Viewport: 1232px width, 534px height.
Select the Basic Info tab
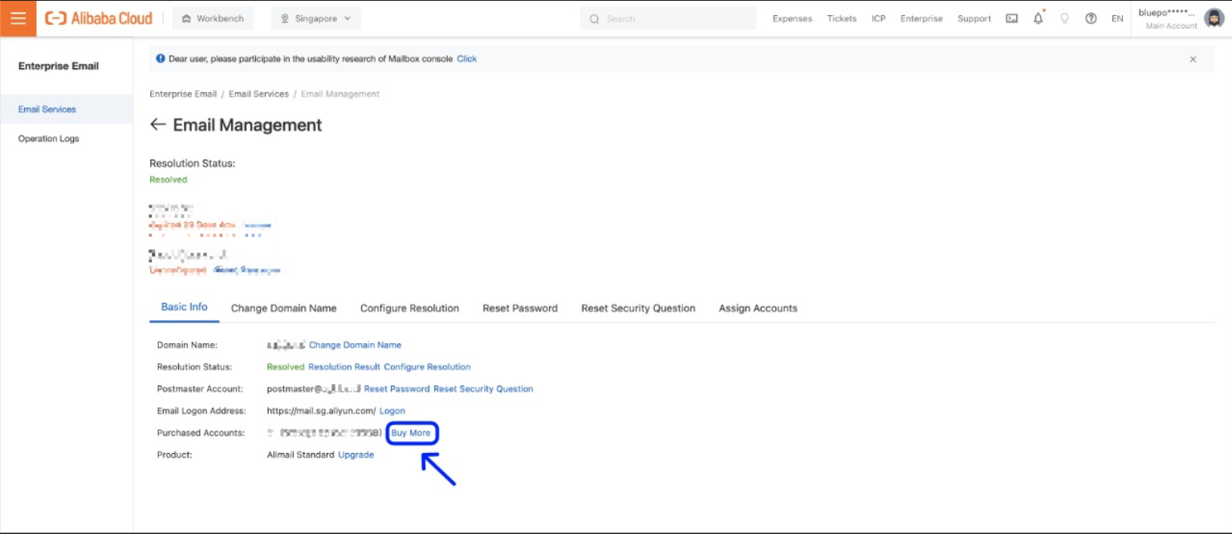tap(185, 307)
